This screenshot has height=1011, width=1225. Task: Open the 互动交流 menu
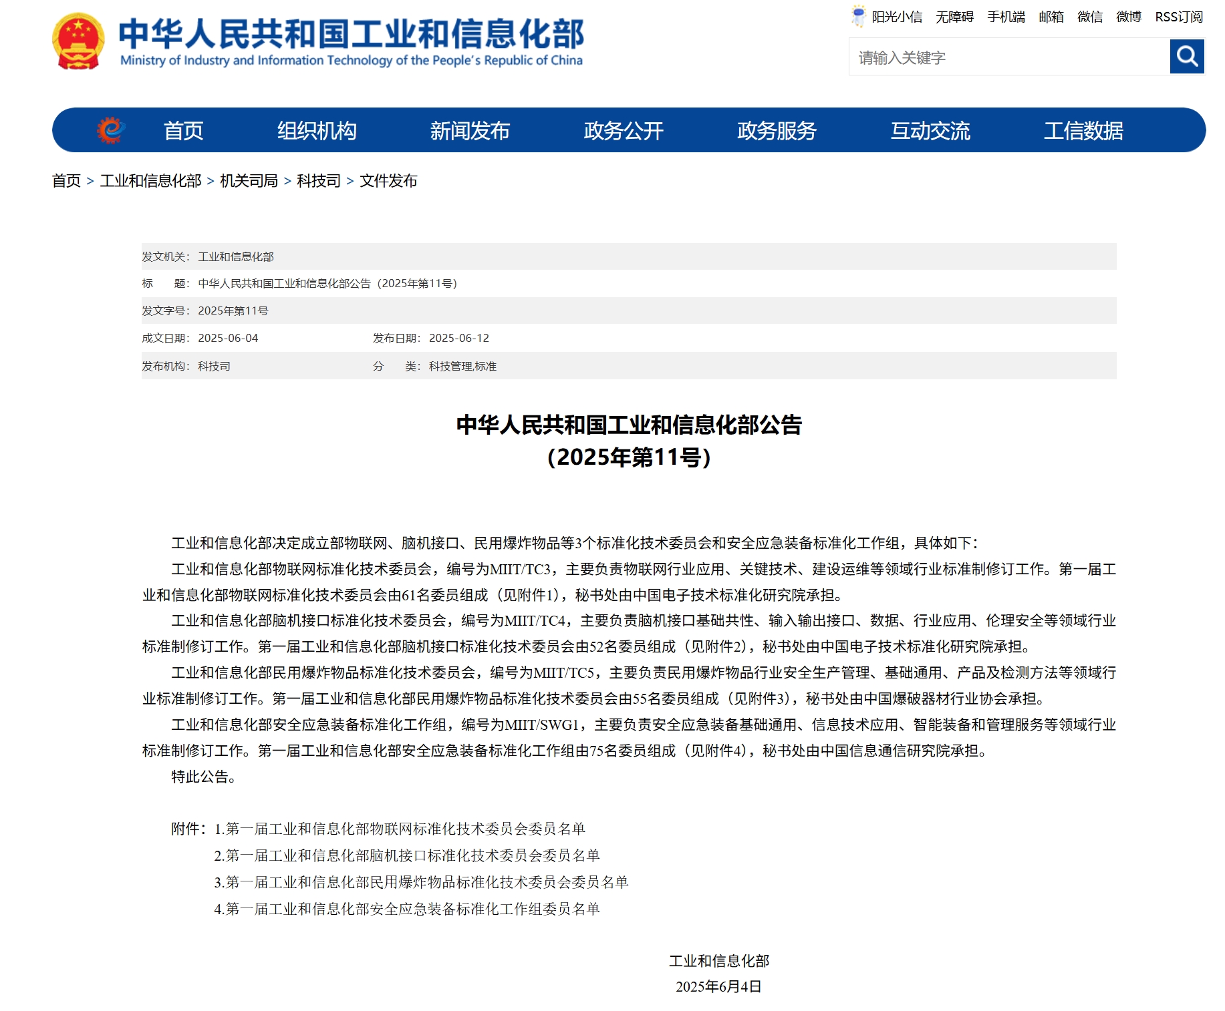pos(930,131)
